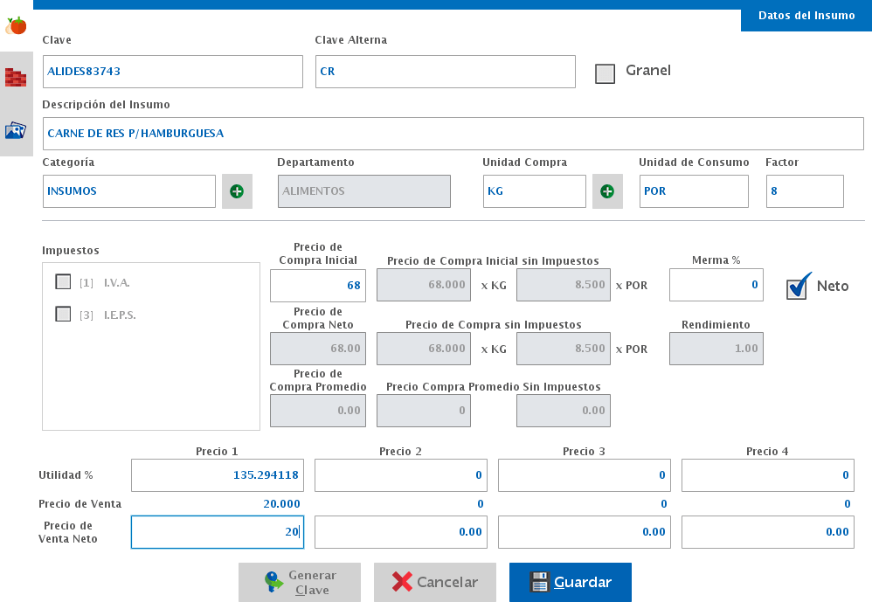Click the red X Cancelar button
The width and height of the screenshot is (872, 609).
coord(435,582)
